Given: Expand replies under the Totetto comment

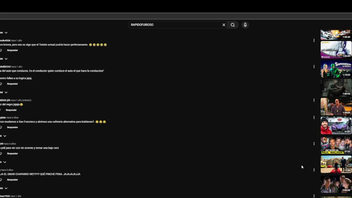Looking at the screenshot, I should tap(4, 59).
